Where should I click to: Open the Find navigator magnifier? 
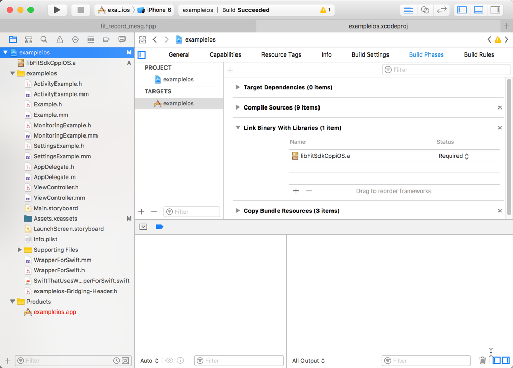coord(44,39)
